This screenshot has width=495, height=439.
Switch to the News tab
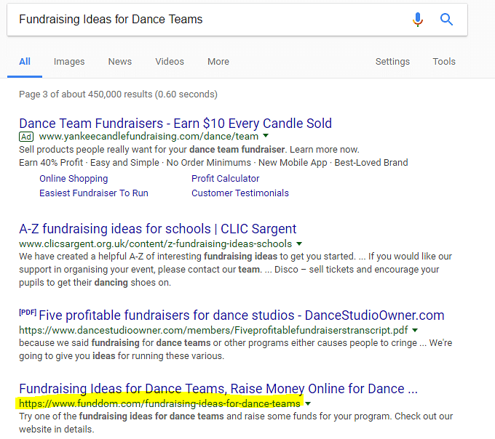(x=120, y=62)
